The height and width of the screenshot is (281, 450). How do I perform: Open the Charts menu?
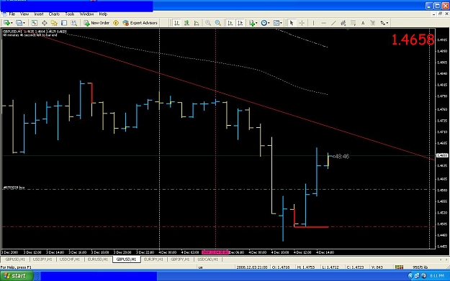pyautogui.click(x=54, y=14)
